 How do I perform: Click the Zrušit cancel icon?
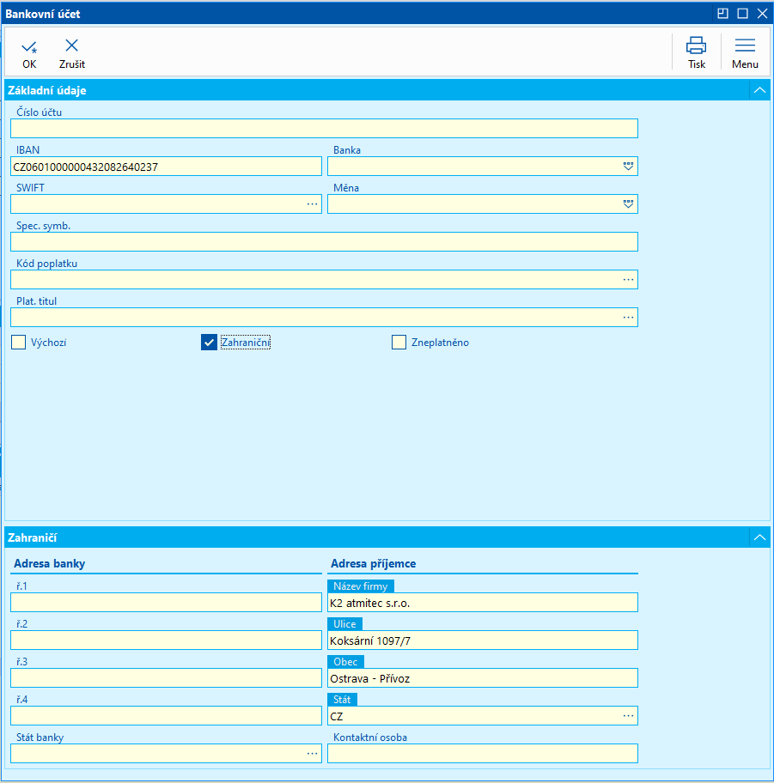click(x=72, y=46)
